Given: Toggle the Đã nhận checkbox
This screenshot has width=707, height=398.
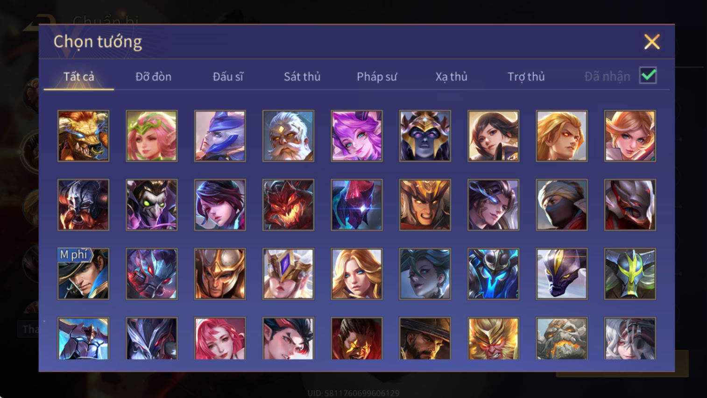Looking at the screenshot, I should [648, 76].
